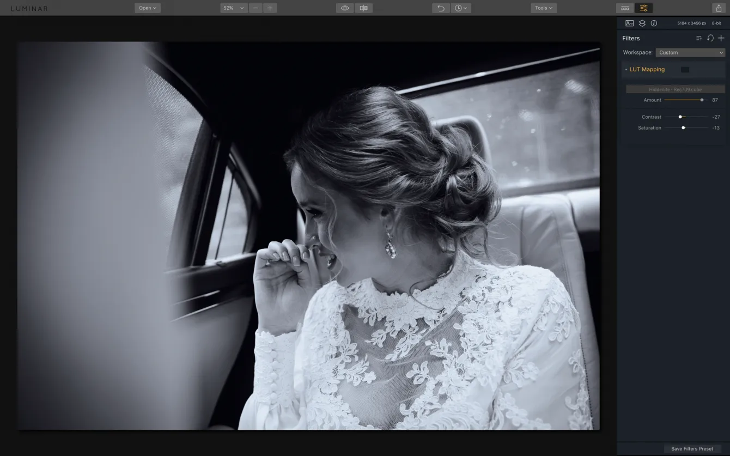Click the Hiddenite - Rec709.cube LUT selector
The height and width of the screenshot is (456, 730).
tap(675, 89)
